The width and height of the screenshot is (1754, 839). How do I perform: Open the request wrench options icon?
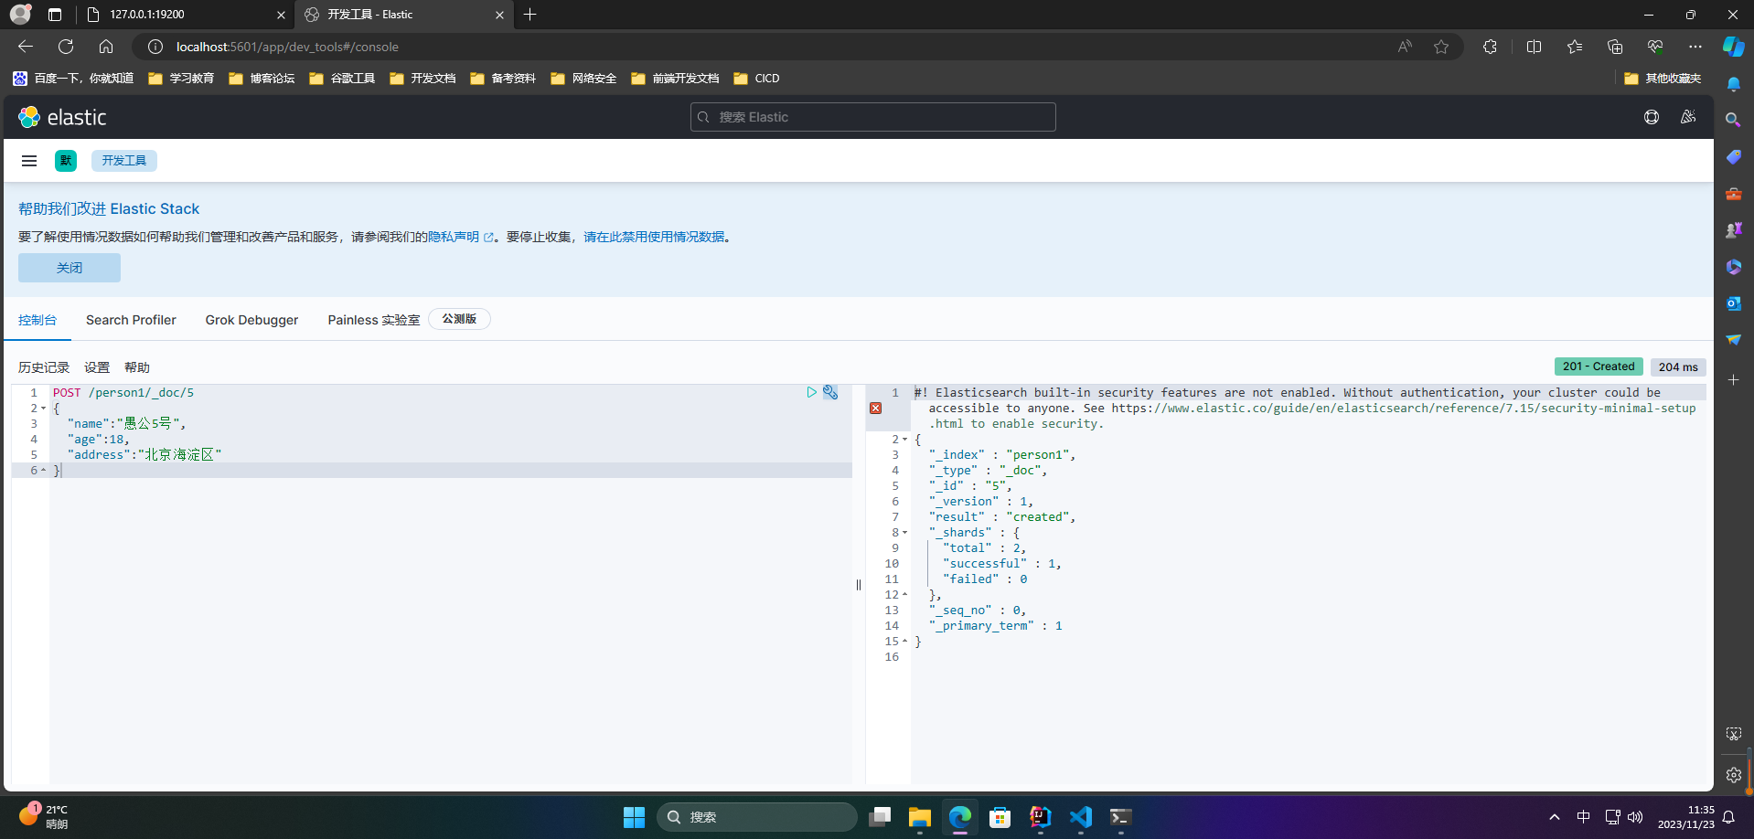pyautogui.click(x=830, y=392)
